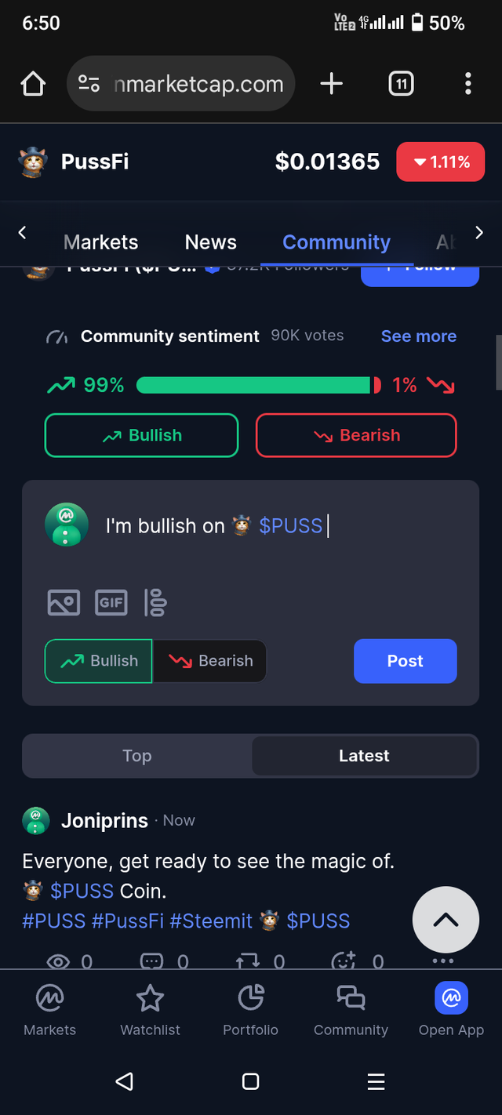Switch feed to Top posts
Viewport: 502px width, 1115px height.
(x=137, y=756)
